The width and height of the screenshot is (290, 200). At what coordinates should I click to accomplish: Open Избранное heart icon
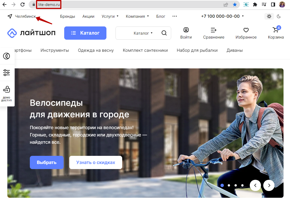[x=246, y=33]
